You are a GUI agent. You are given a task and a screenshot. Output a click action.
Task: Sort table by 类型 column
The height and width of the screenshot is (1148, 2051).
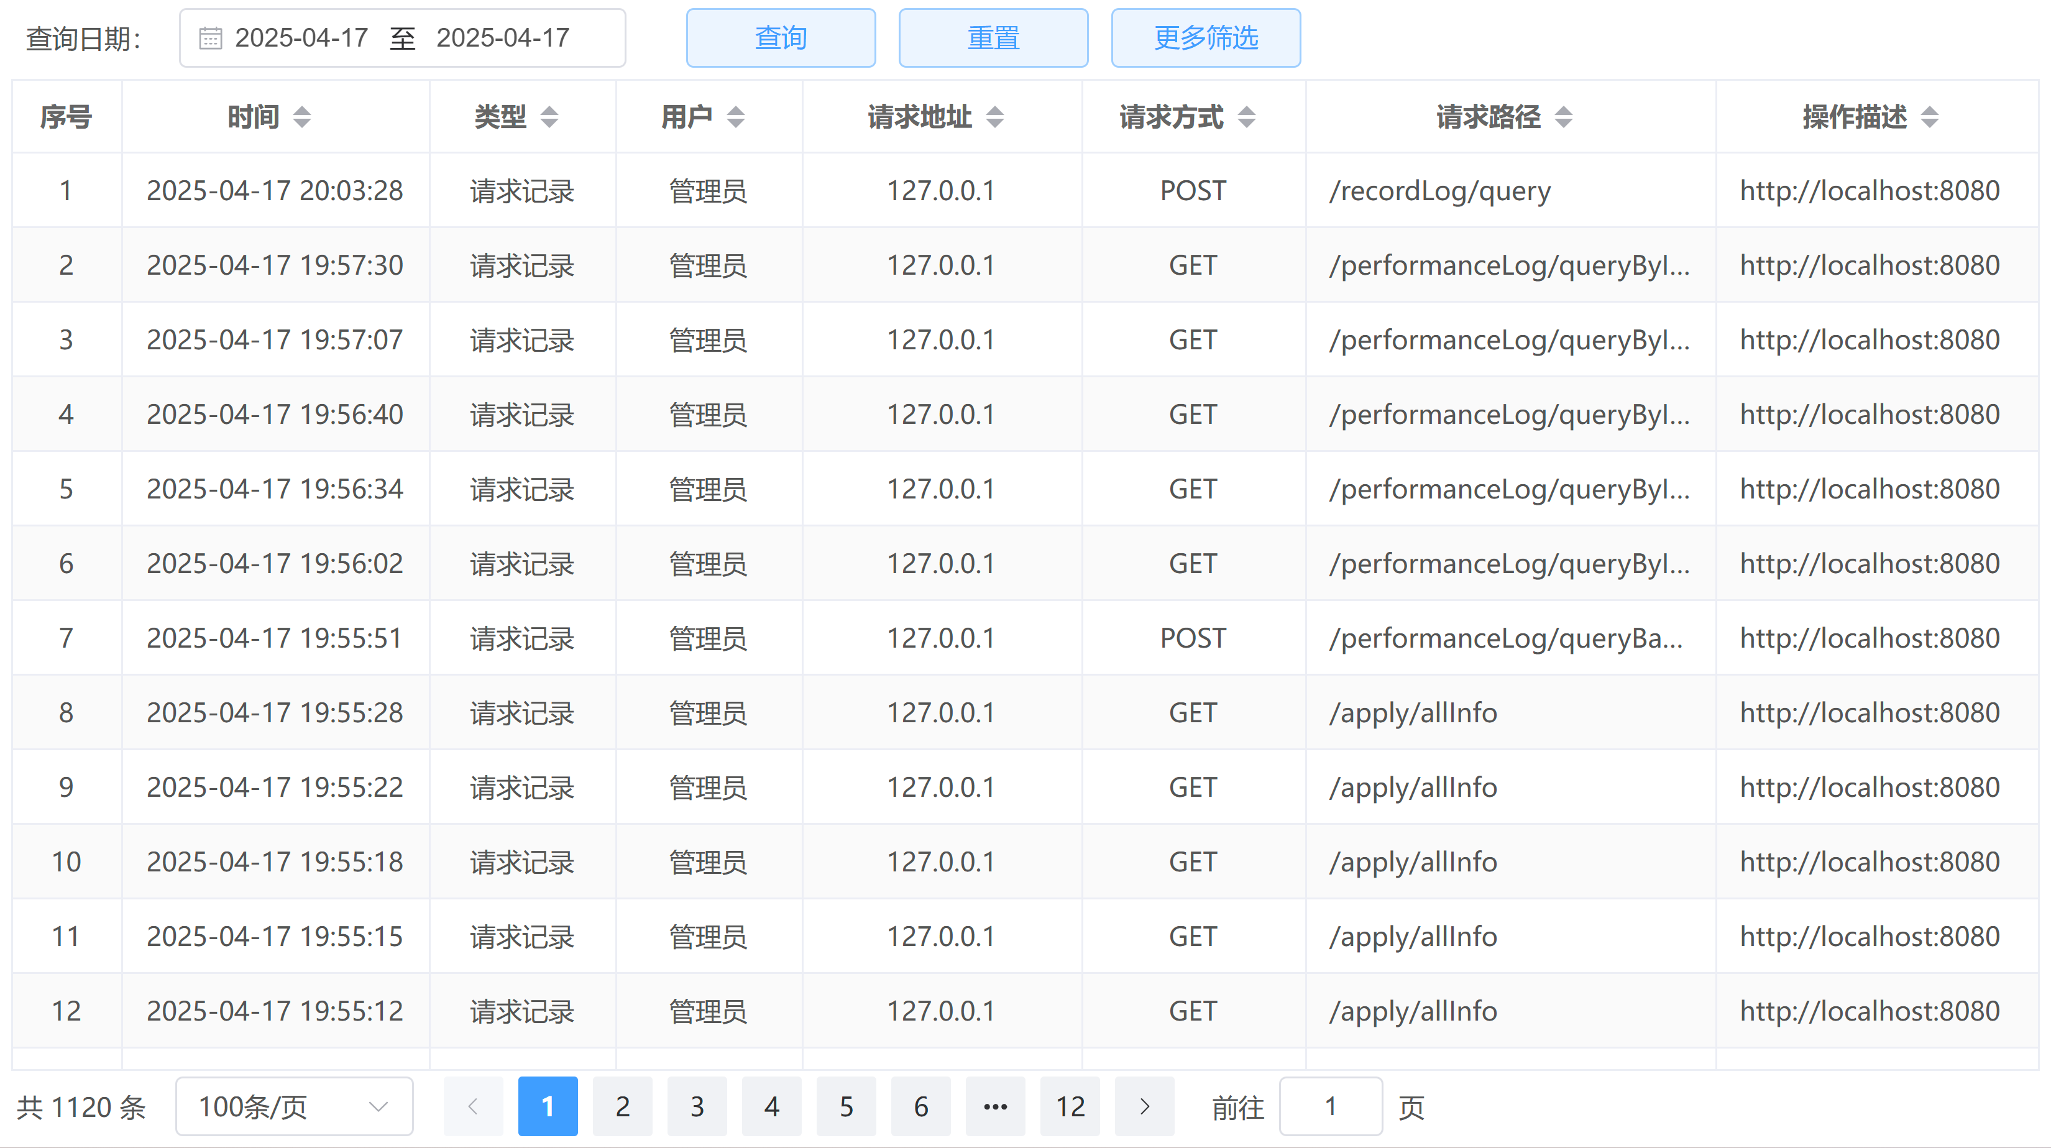tap(549, 117)
